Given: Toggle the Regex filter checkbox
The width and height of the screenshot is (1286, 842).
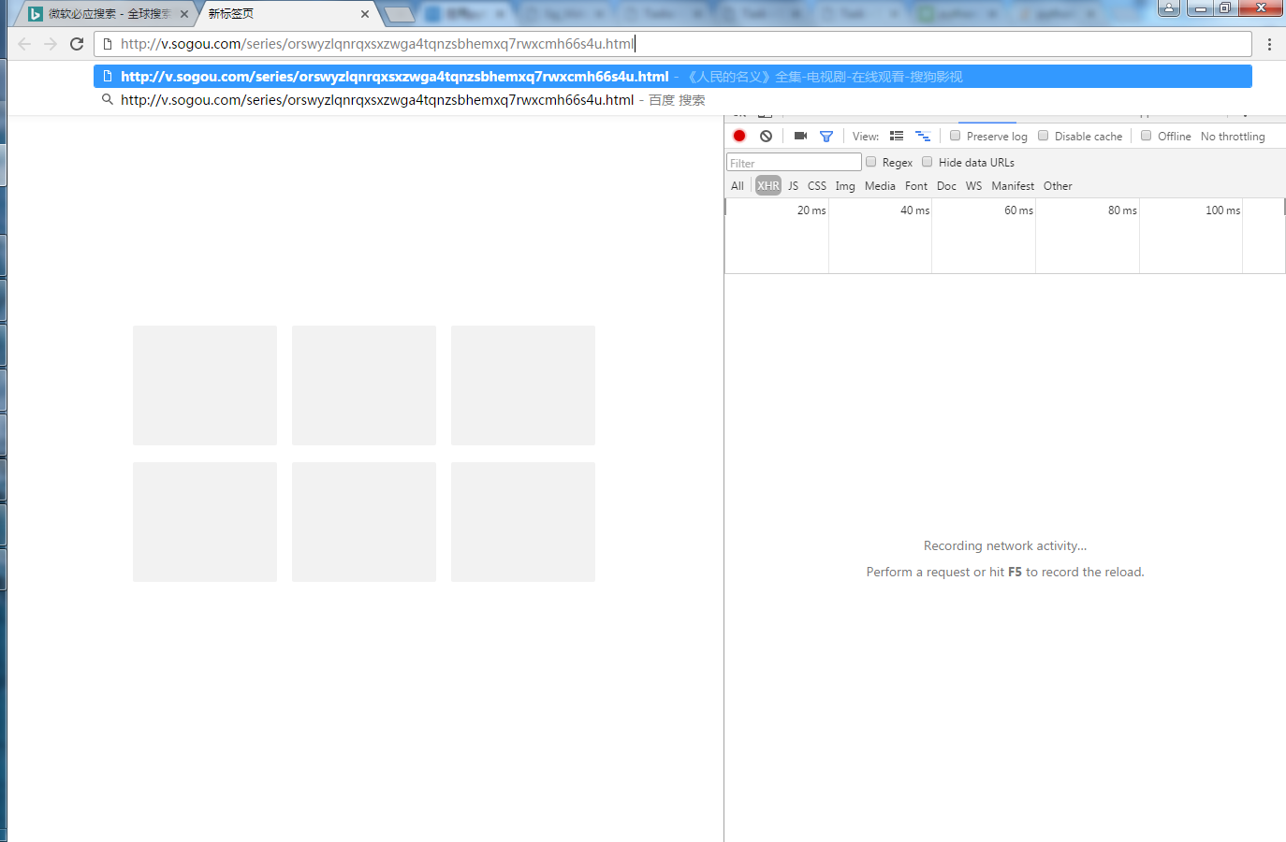Looking at the screenshot, I should click(x=871, y=161).
